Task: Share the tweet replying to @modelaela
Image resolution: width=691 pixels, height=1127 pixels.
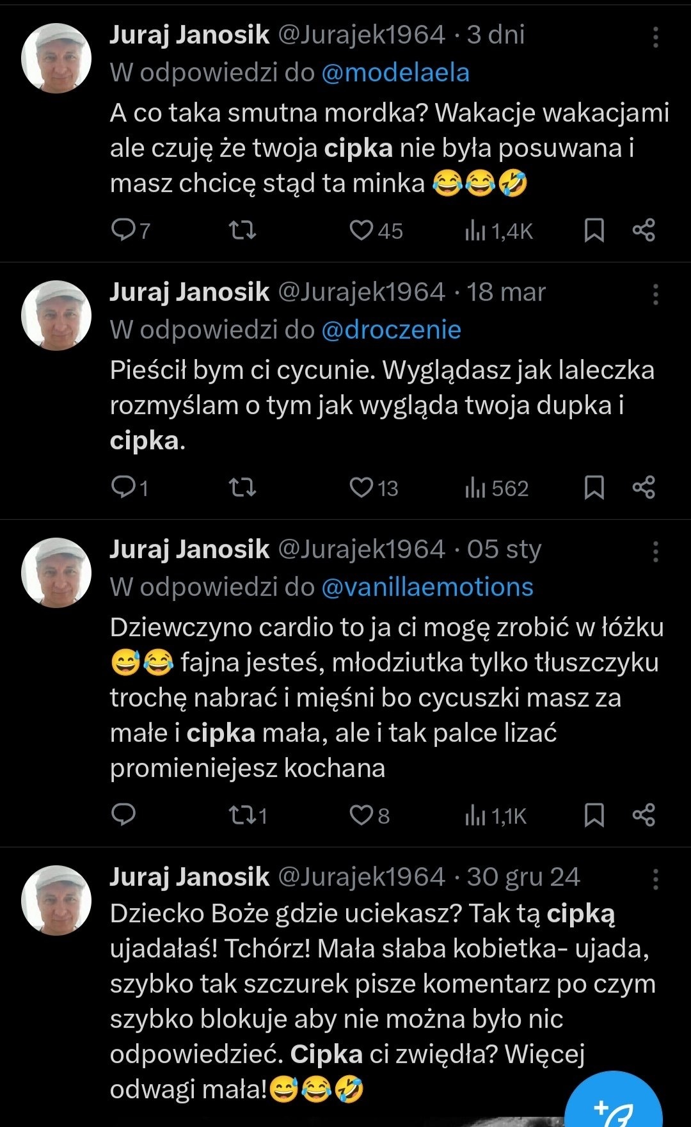Action: coord(644,230)
